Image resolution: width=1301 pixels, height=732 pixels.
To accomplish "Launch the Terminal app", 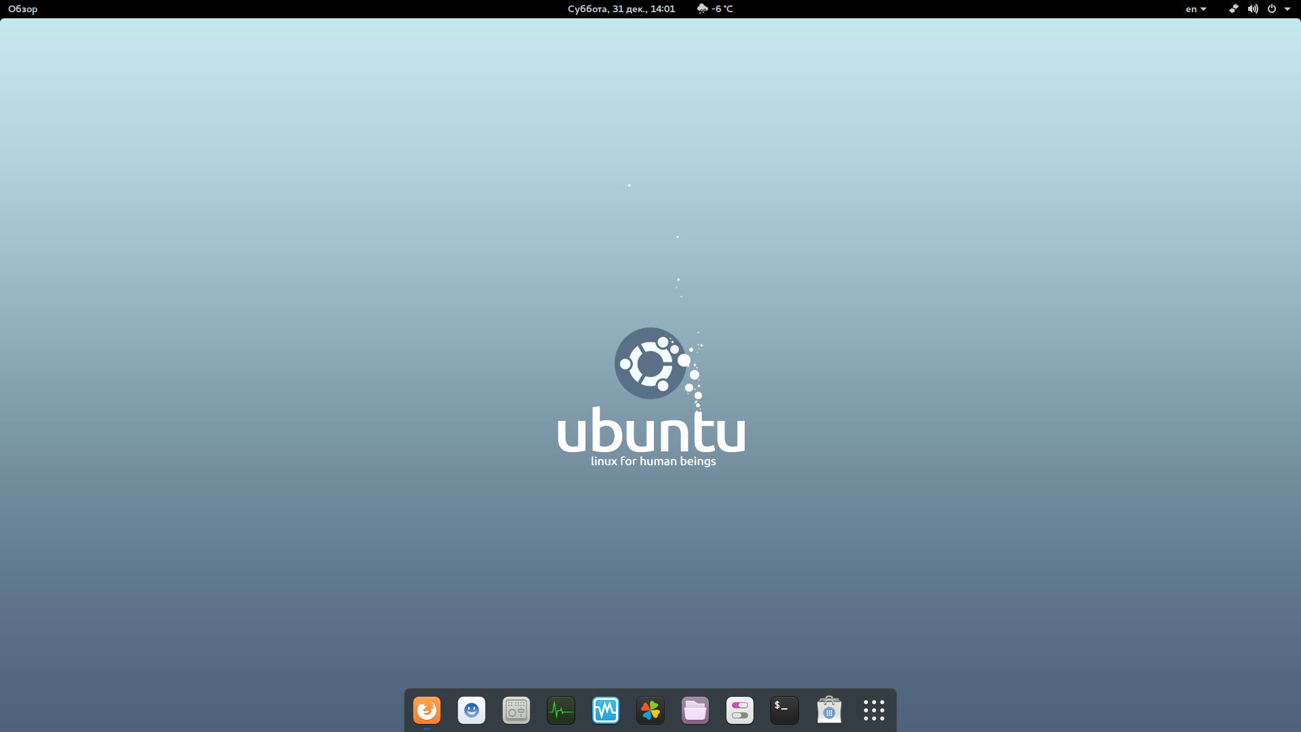I will coord(785,710).
